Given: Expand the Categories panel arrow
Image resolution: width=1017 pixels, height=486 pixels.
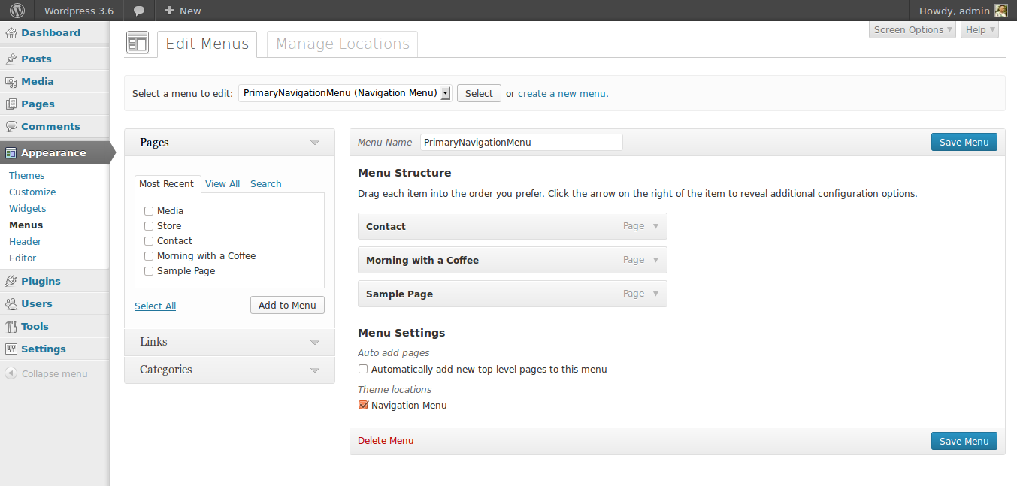Looking at the screenshot, I should coord(315,370).
